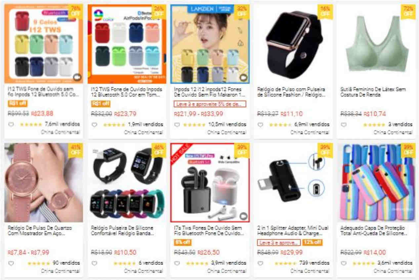
Task: Click video icon on Lamzien inpods image
Action: click(x=244, y=77)
